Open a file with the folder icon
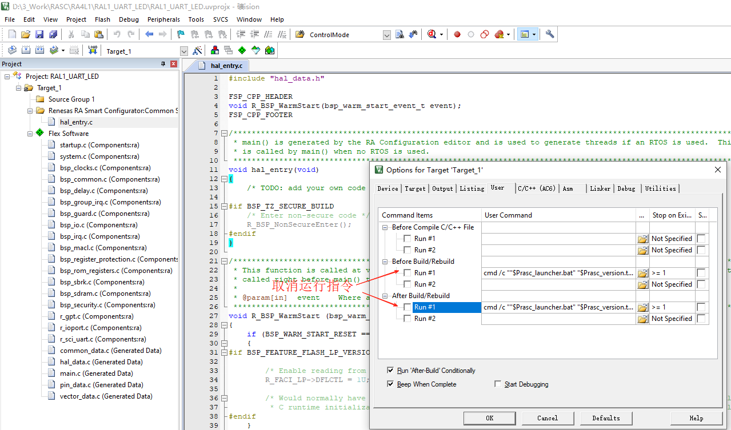 26,34
